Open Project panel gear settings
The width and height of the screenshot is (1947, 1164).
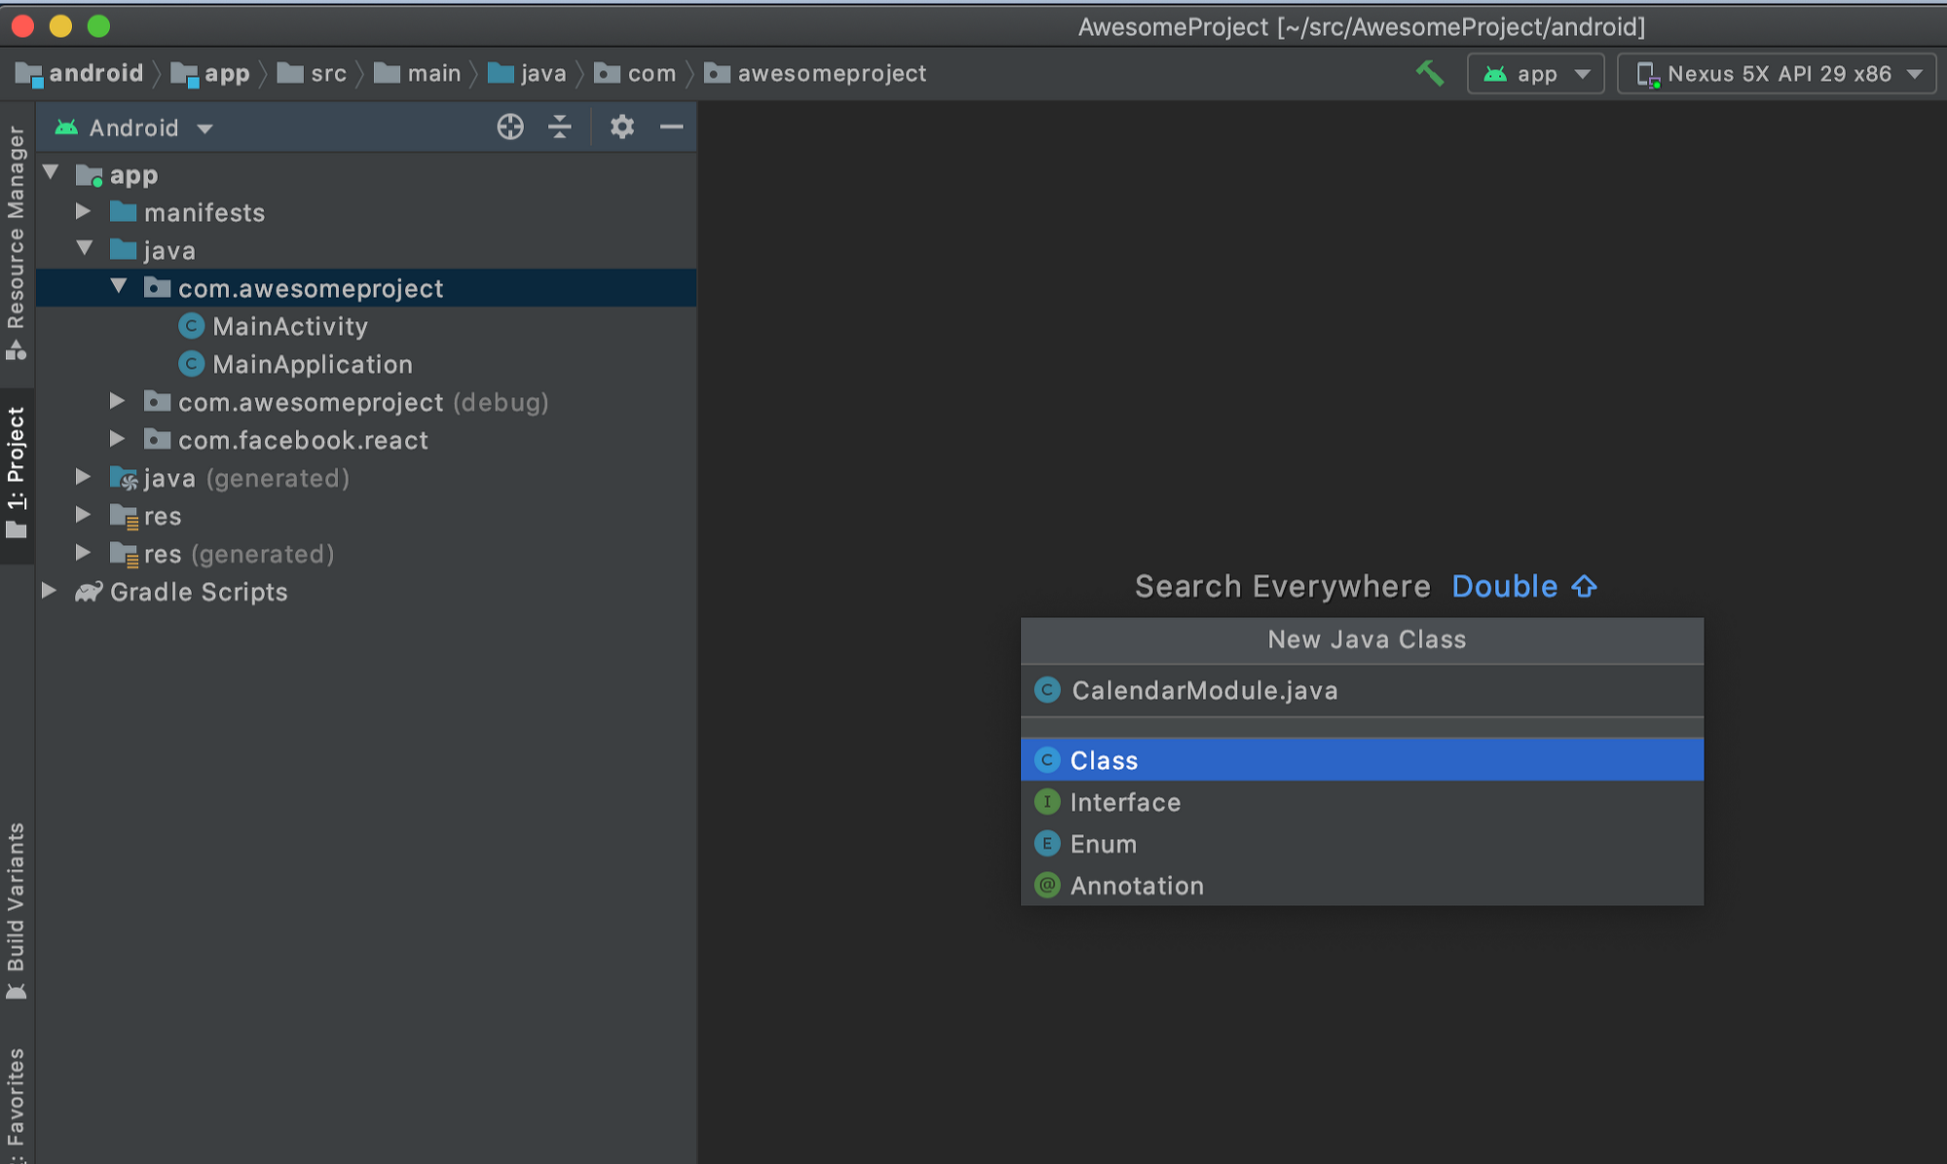[x=622, y=127]
